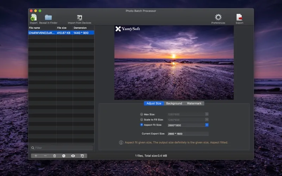Image resolution: width=282 pixels, height=176 pixels.
Task: Click the plus add-file button
Action: [36, 156]
